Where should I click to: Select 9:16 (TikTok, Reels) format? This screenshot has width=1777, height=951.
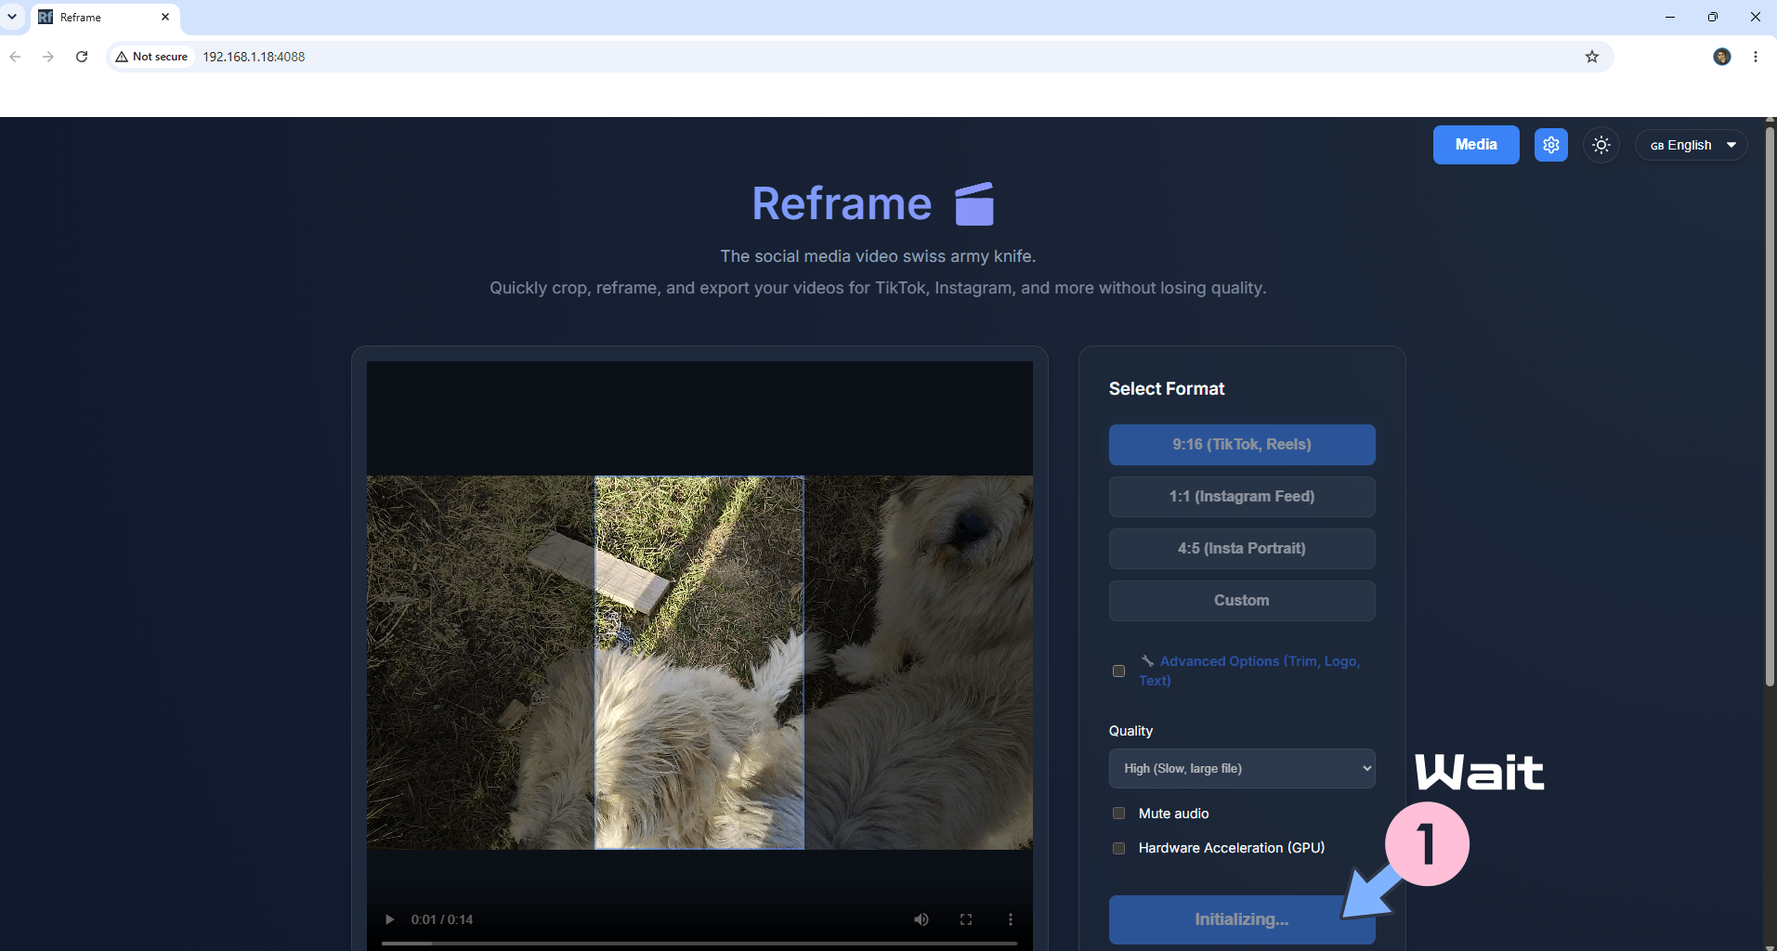[x=1242, y=445]
